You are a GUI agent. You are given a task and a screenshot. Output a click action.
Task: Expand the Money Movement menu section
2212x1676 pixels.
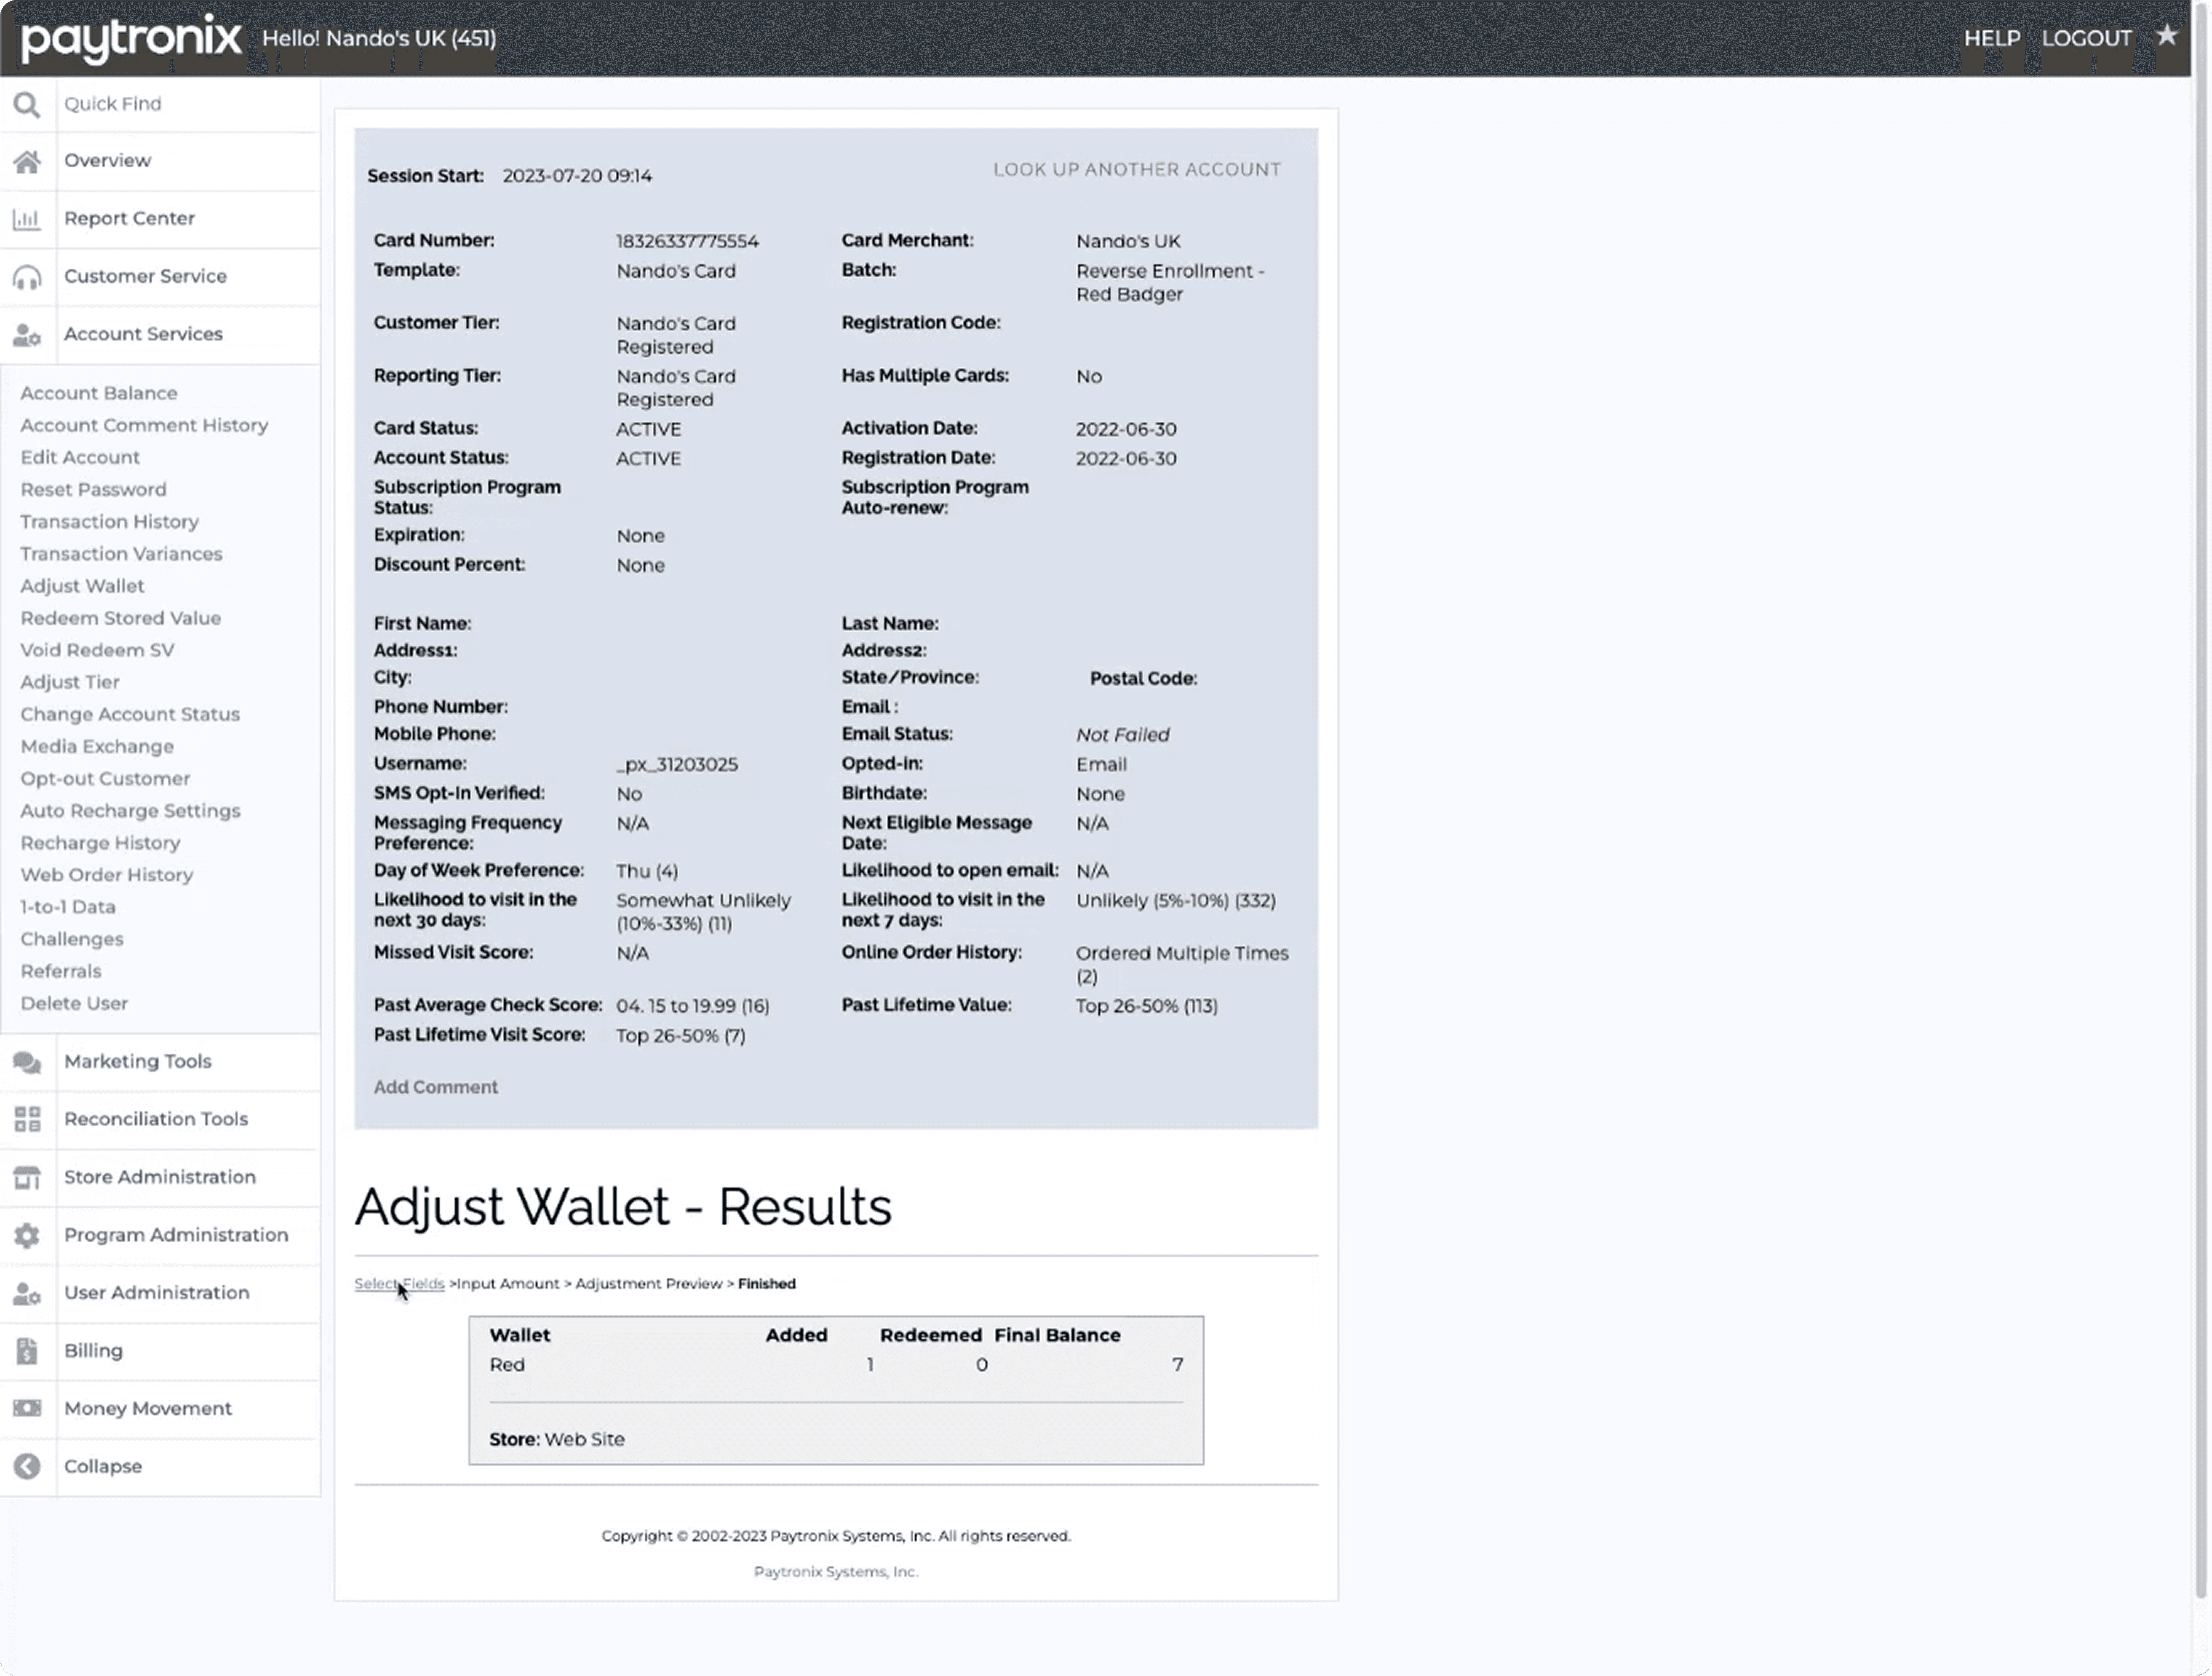(x=147, y=1408)
